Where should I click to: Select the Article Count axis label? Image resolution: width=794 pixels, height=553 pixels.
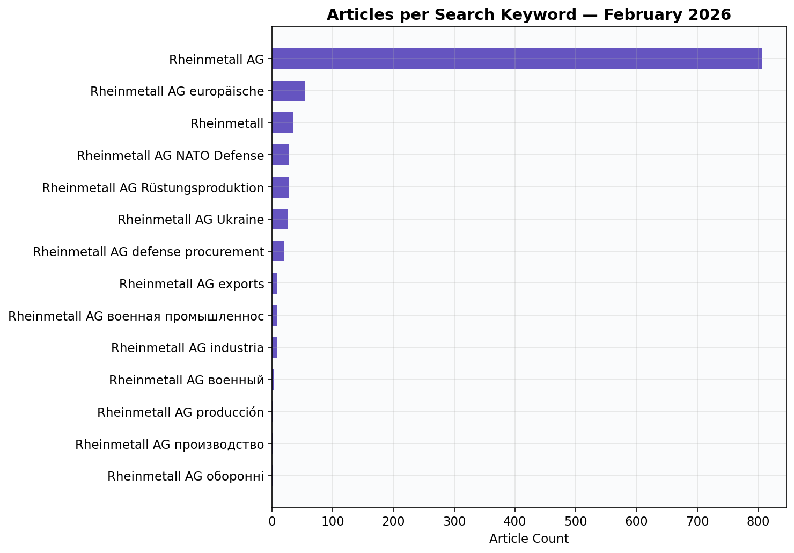click(x=528, y=539)
